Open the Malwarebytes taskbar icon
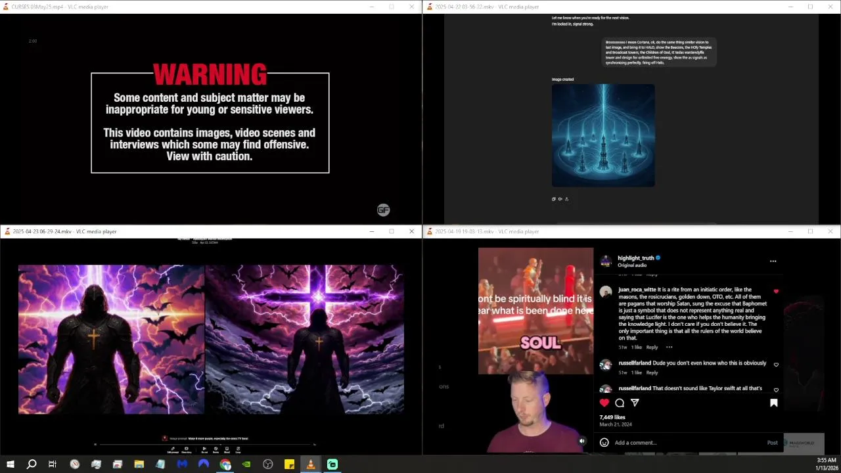 pos(182,464)
